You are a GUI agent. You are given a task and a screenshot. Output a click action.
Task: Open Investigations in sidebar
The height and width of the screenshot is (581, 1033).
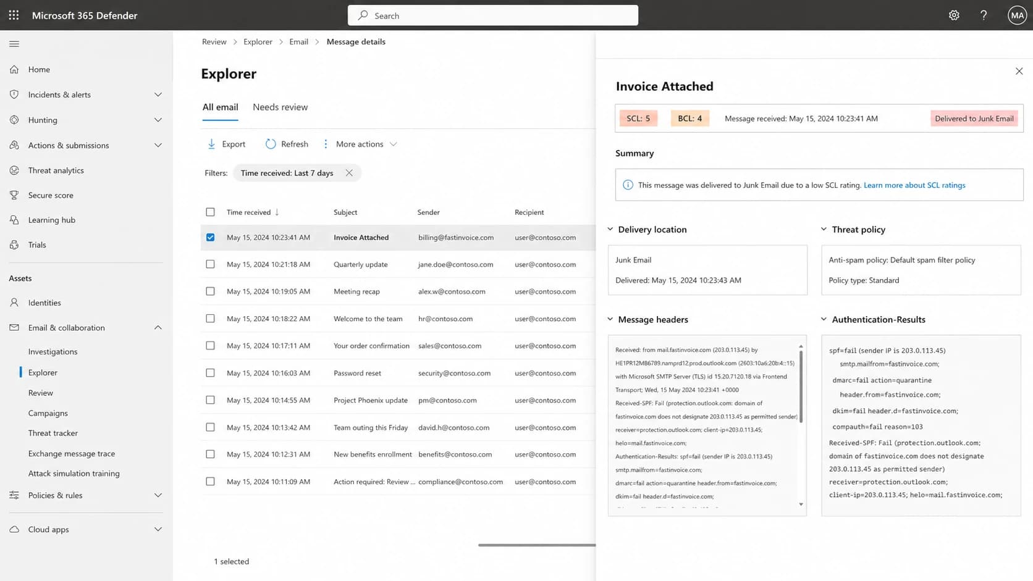(53, 351)
